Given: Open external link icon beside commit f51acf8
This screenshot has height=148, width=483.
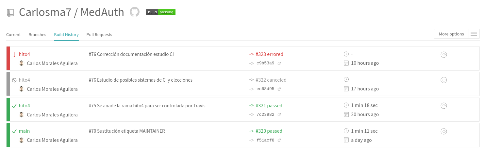Looking at the screenshot, I should (279, 141).
